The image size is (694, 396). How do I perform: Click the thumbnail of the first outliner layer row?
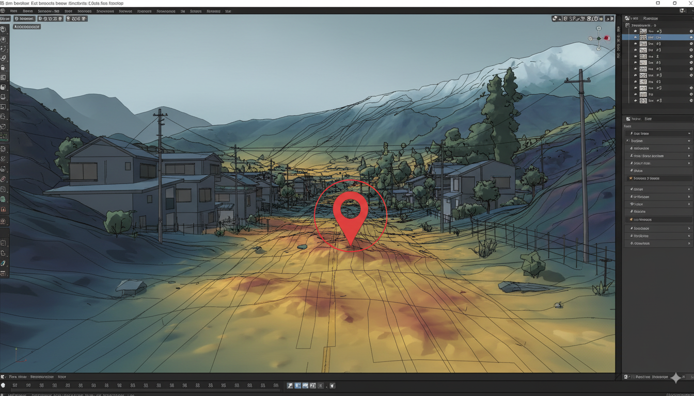[643, 31]
